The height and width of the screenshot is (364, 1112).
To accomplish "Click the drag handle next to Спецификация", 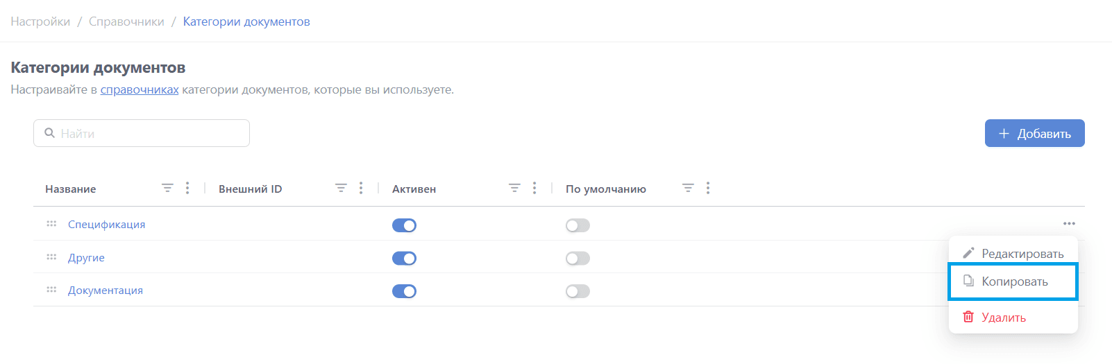I will click(x=51, y=224).
